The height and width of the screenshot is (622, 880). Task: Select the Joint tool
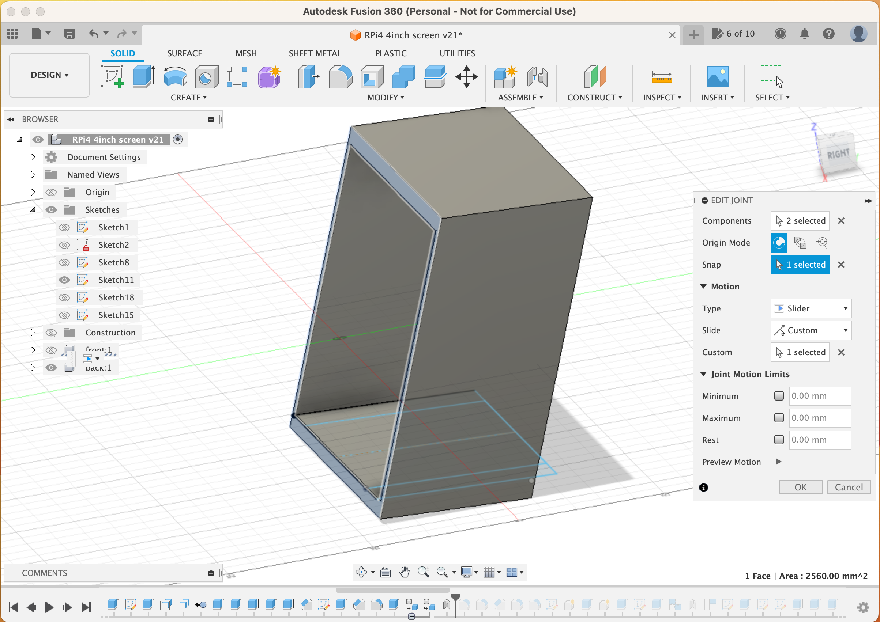tap(537, 76)
